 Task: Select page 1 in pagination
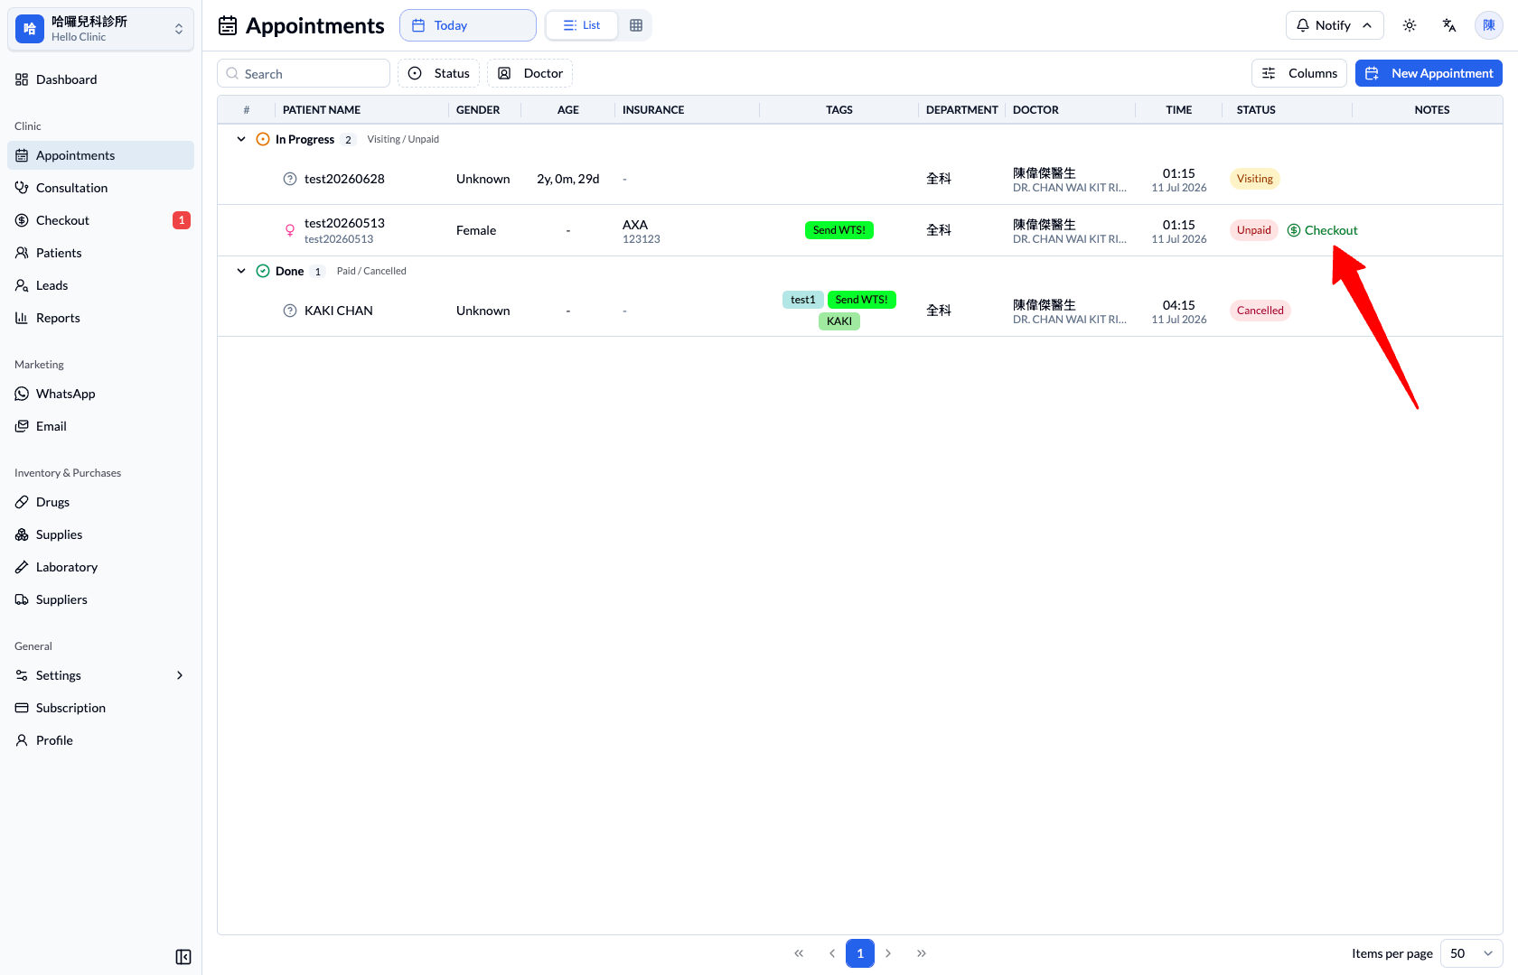[x=860, y=953]
